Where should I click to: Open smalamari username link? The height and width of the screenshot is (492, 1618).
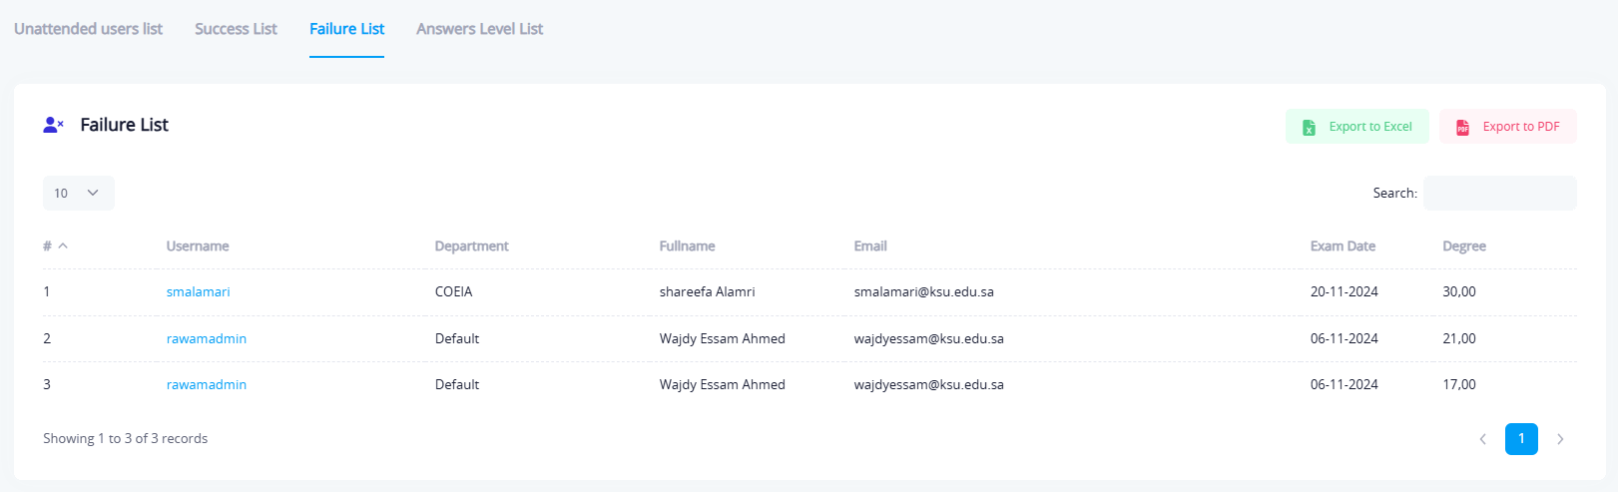pyautogui.click(x=198, y=291)
